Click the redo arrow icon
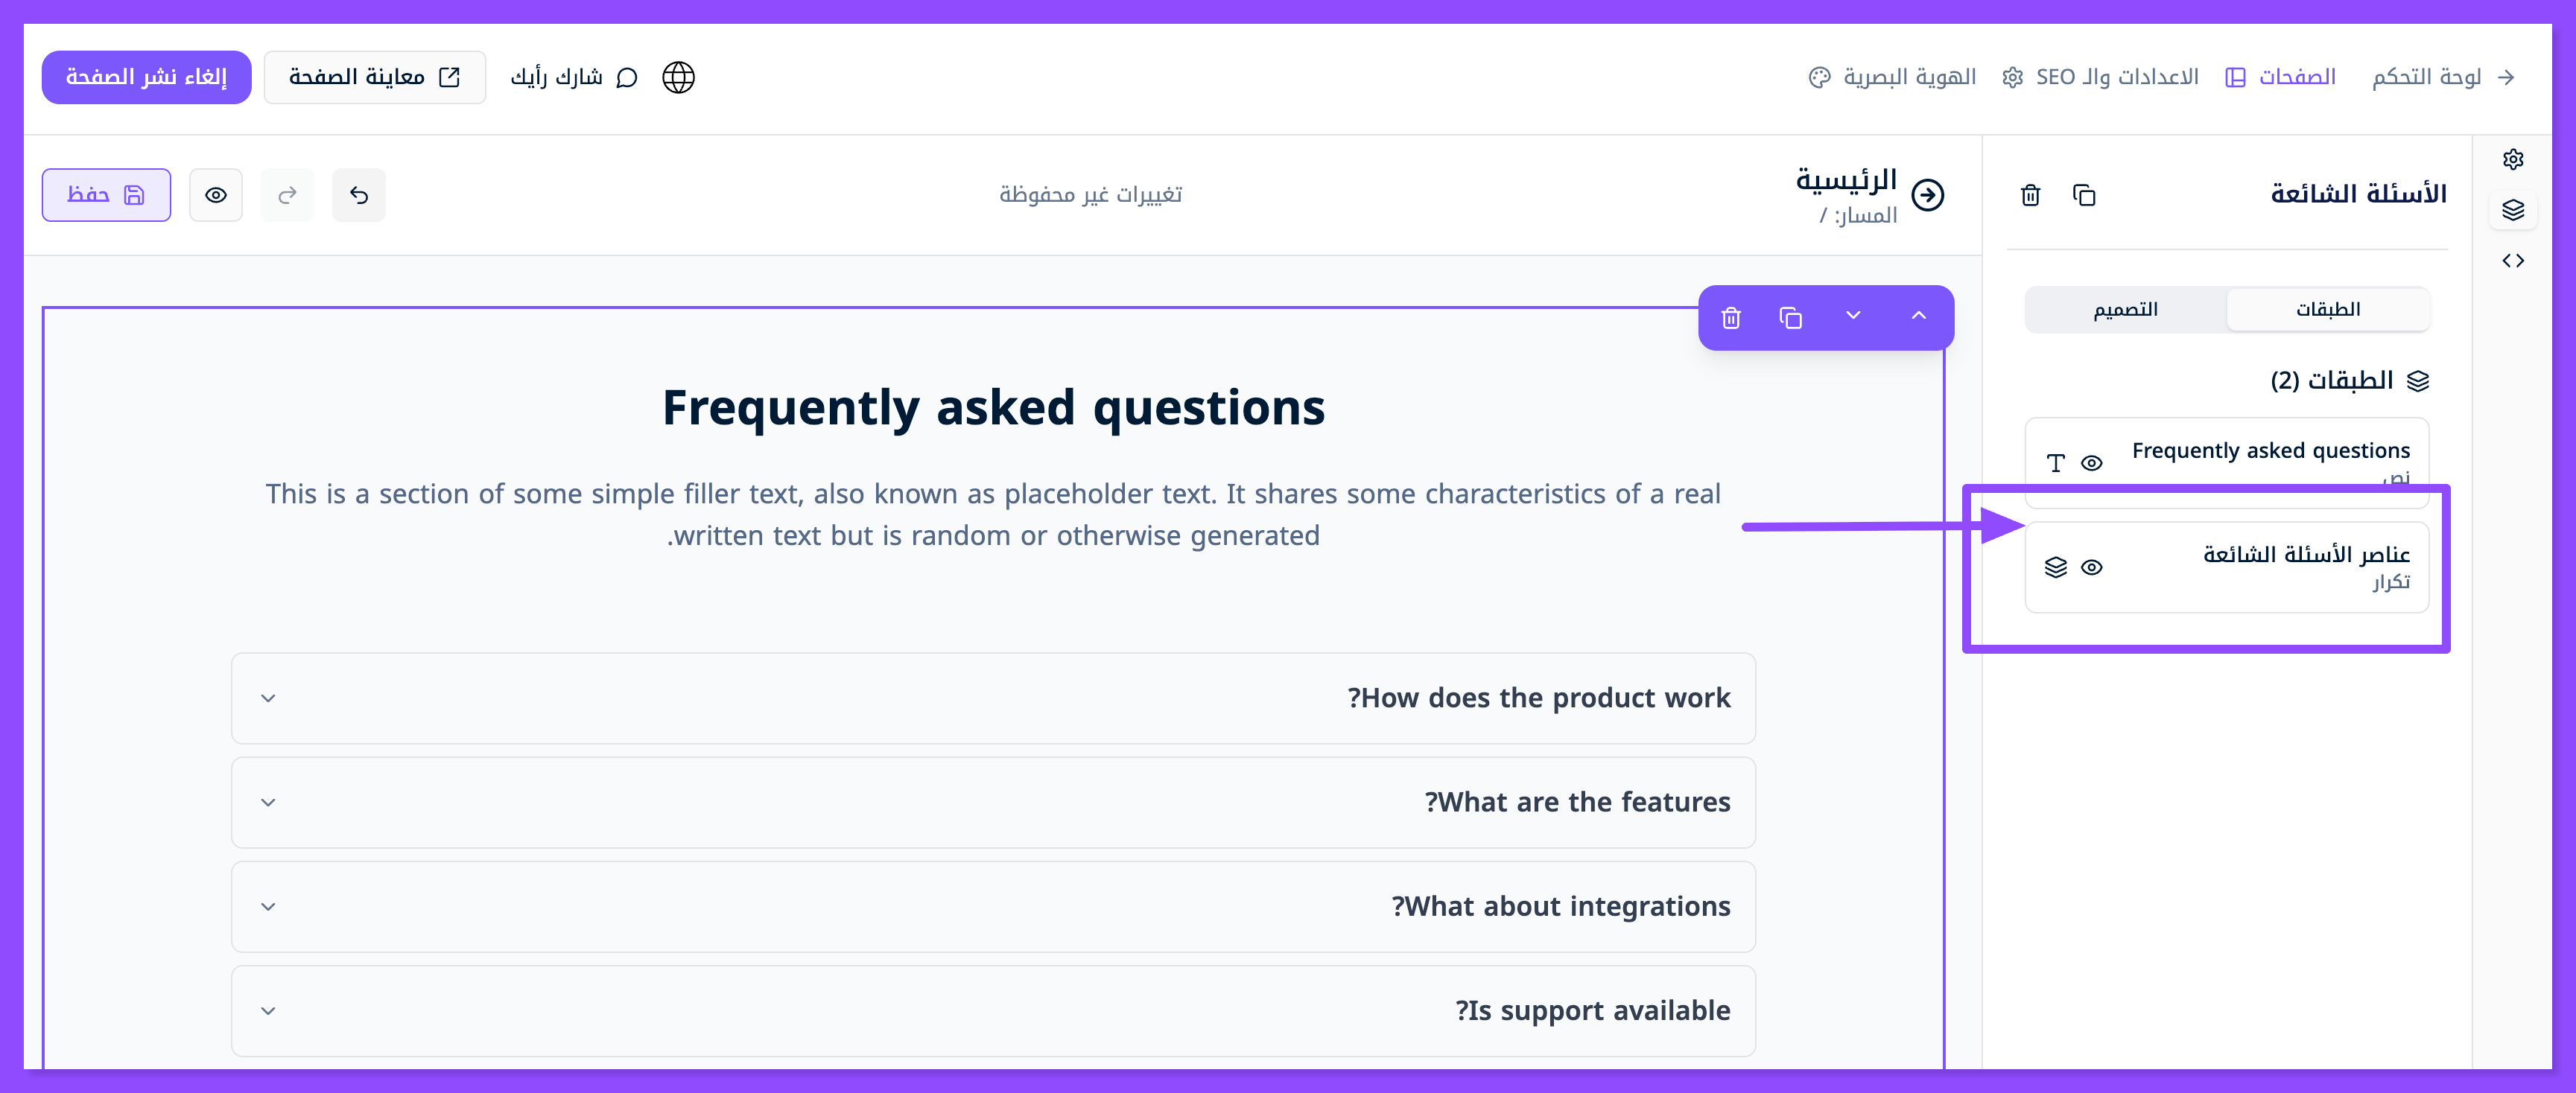Viewport: 2576px width, 1093px height. point(287,195)
